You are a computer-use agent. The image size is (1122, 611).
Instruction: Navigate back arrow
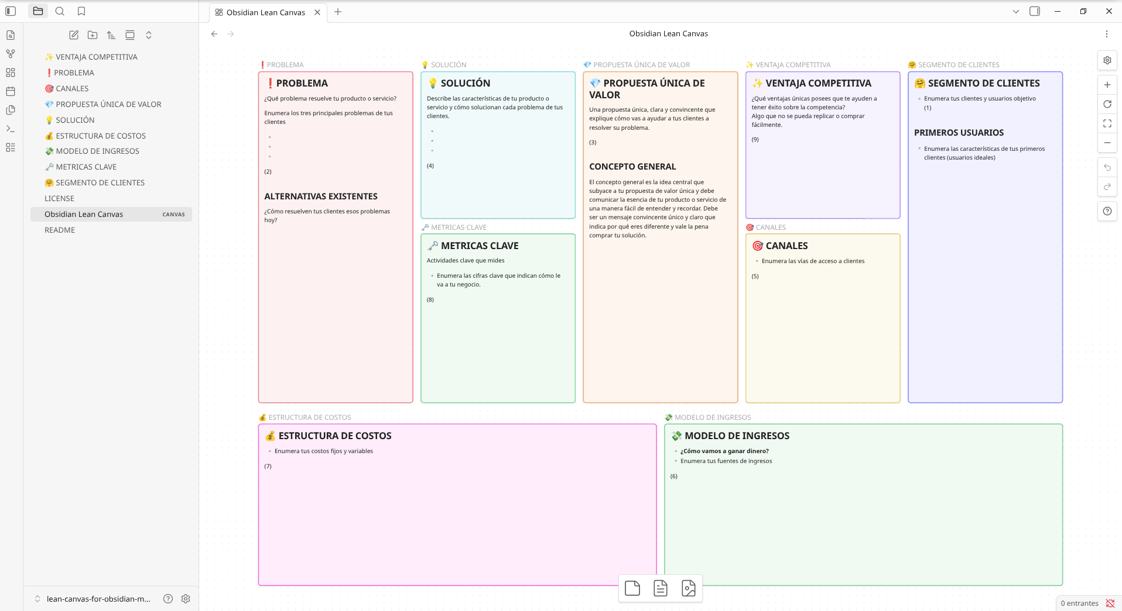pos(214,34)
